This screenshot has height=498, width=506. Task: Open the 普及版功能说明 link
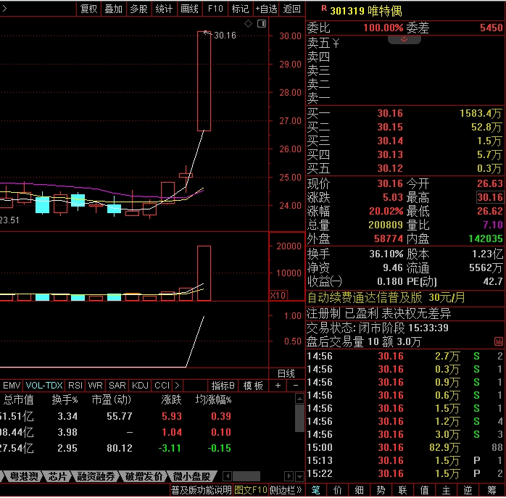[201, 490]
